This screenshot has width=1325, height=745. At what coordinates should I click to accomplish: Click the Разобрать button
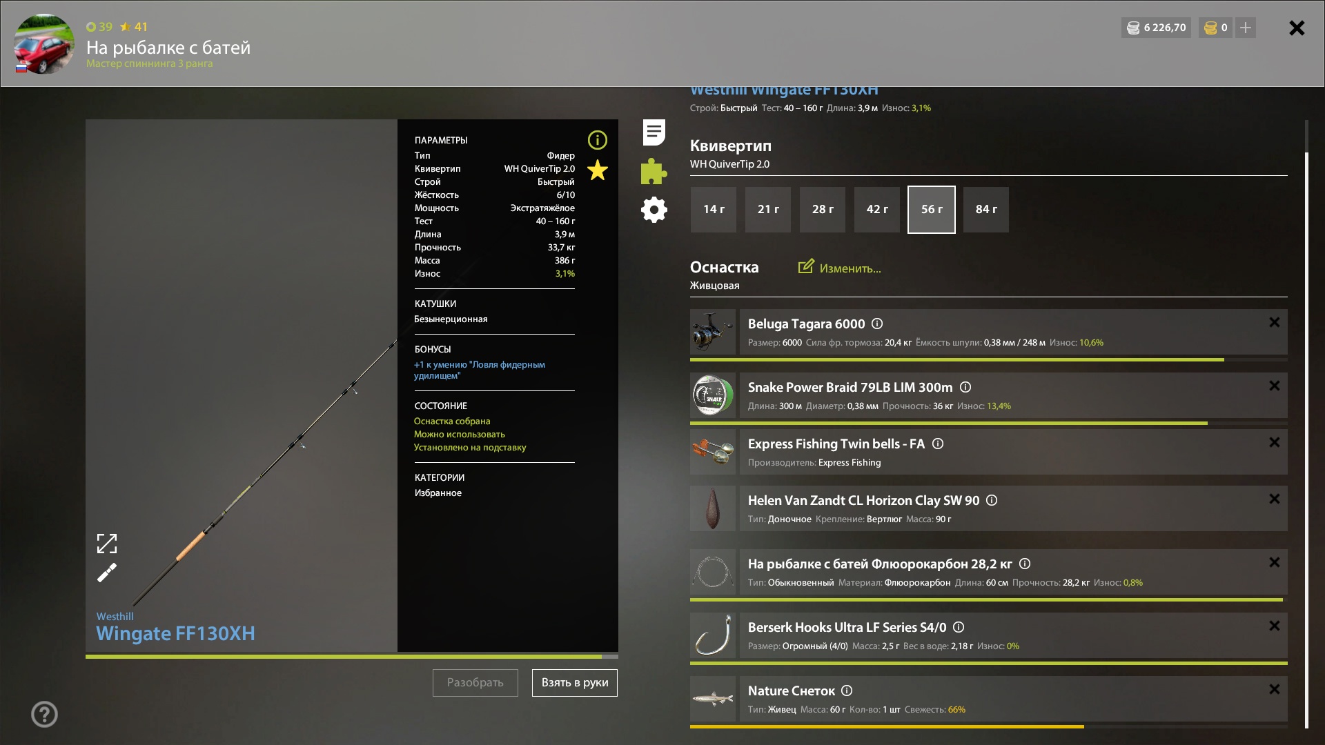475,682
